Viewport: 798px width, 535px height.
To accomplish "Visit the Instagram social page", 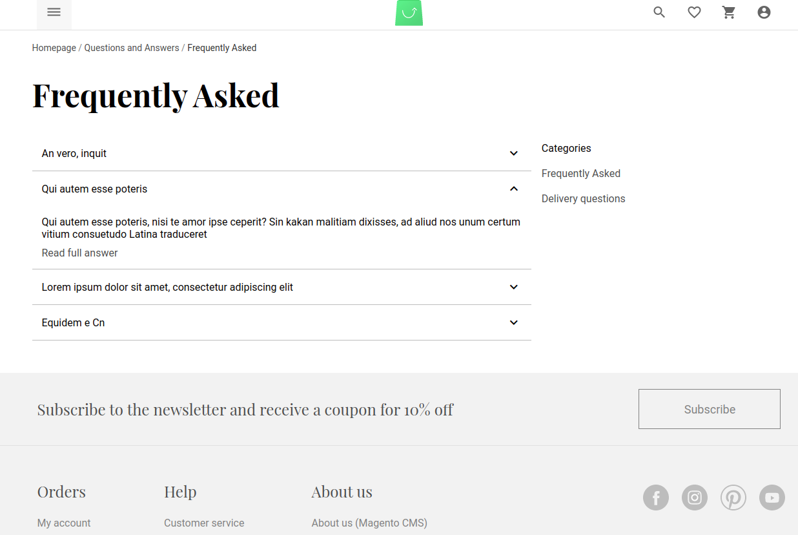I will [x=695, y=498].
